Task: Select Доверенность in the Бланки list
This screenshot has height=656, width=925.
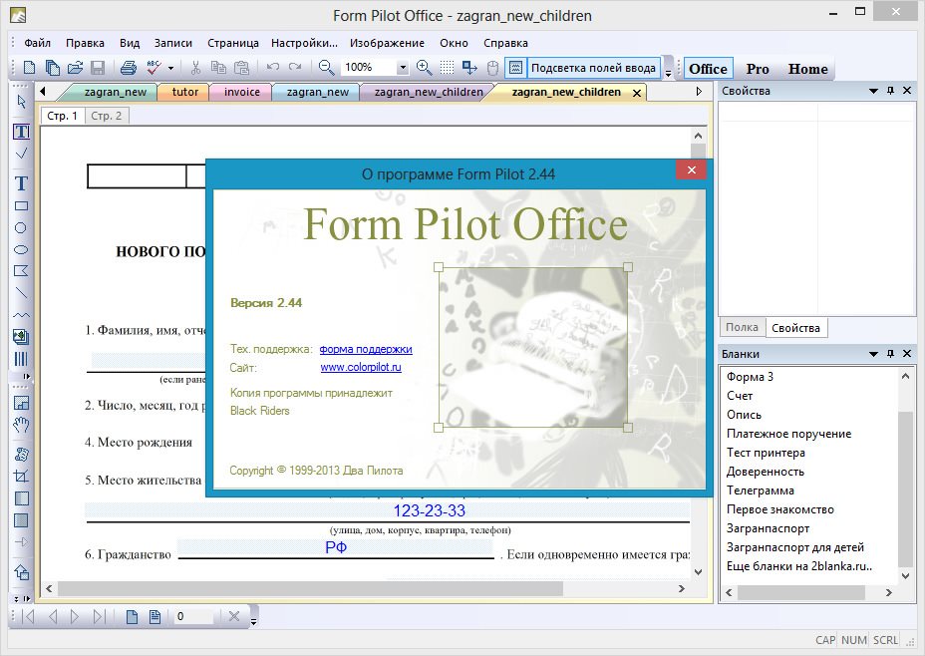Action: pos(766,472)
